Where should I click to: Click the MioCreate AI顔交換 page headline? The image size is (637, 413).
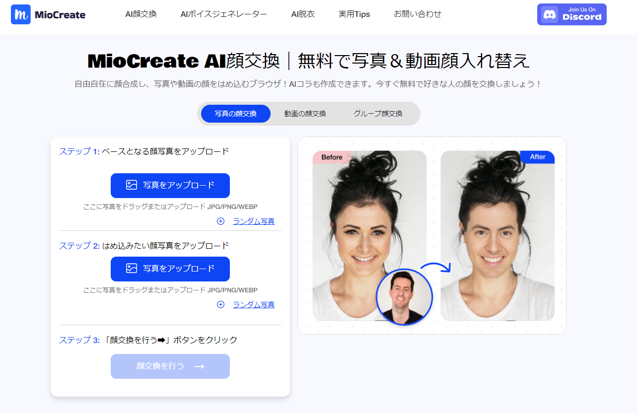tap(309, 61)
